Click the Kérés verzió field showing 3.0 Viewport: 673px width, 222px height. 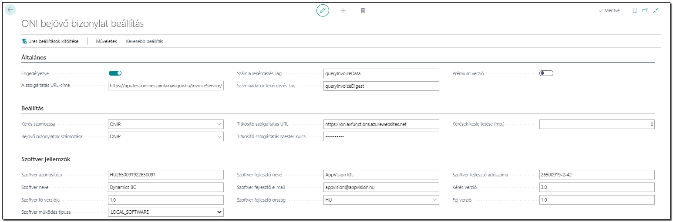pyautogui.click(x=597, y=187)
